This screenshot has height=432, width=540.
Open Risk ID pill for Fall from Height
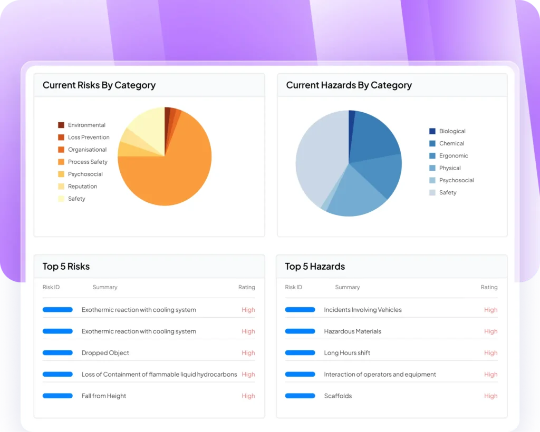(57, 396)
